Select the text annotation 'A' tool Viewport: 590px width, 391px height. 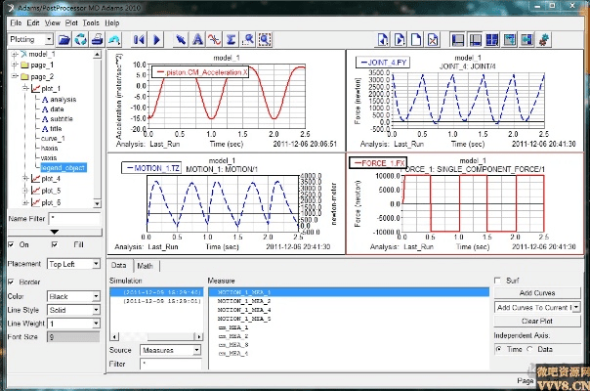(197, 39)
